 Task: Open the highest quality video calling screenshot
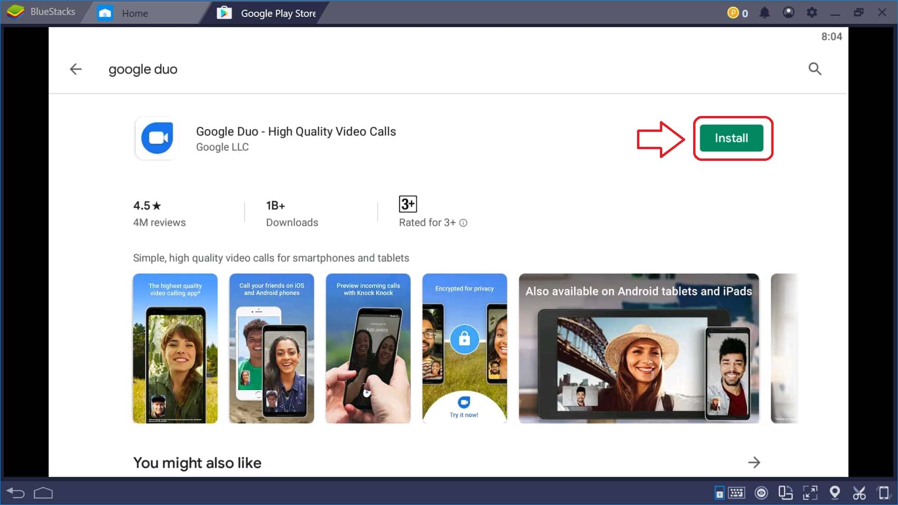click(175, 348)
